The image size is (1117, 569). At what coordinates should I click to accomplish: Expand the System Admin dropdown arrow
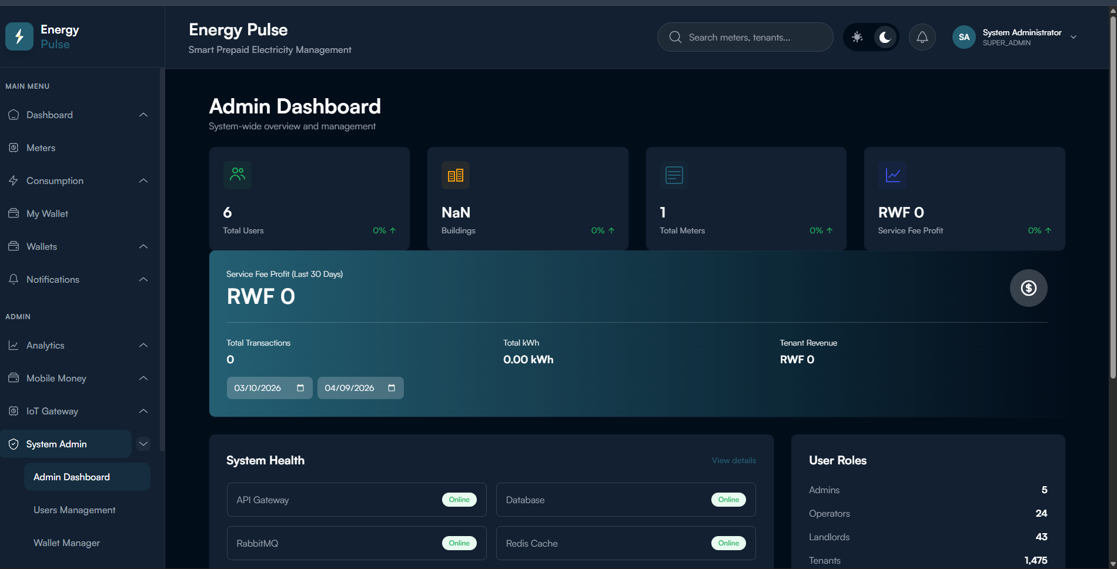pos(143,444)
